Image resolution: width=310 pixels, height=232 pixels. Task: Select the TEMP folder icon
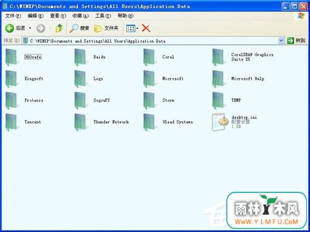218,100
